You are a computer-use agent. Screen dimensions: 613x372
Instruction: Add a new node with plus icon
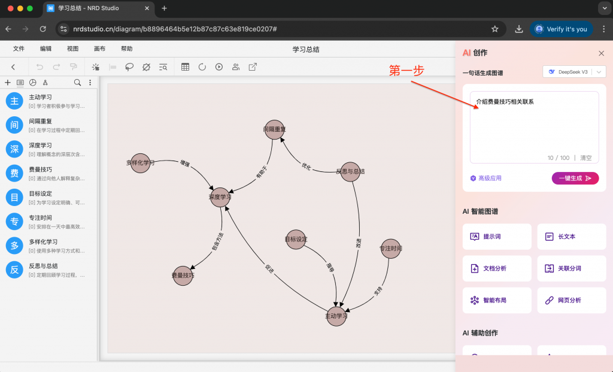(x=8, y=83)
